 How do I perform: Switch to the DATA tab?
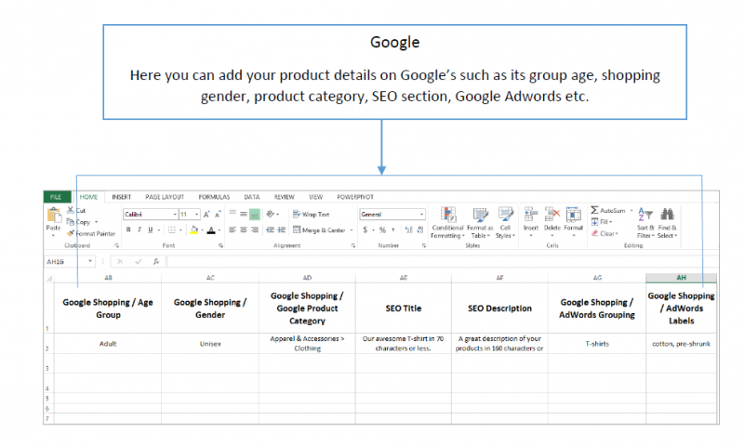point(251,197)
